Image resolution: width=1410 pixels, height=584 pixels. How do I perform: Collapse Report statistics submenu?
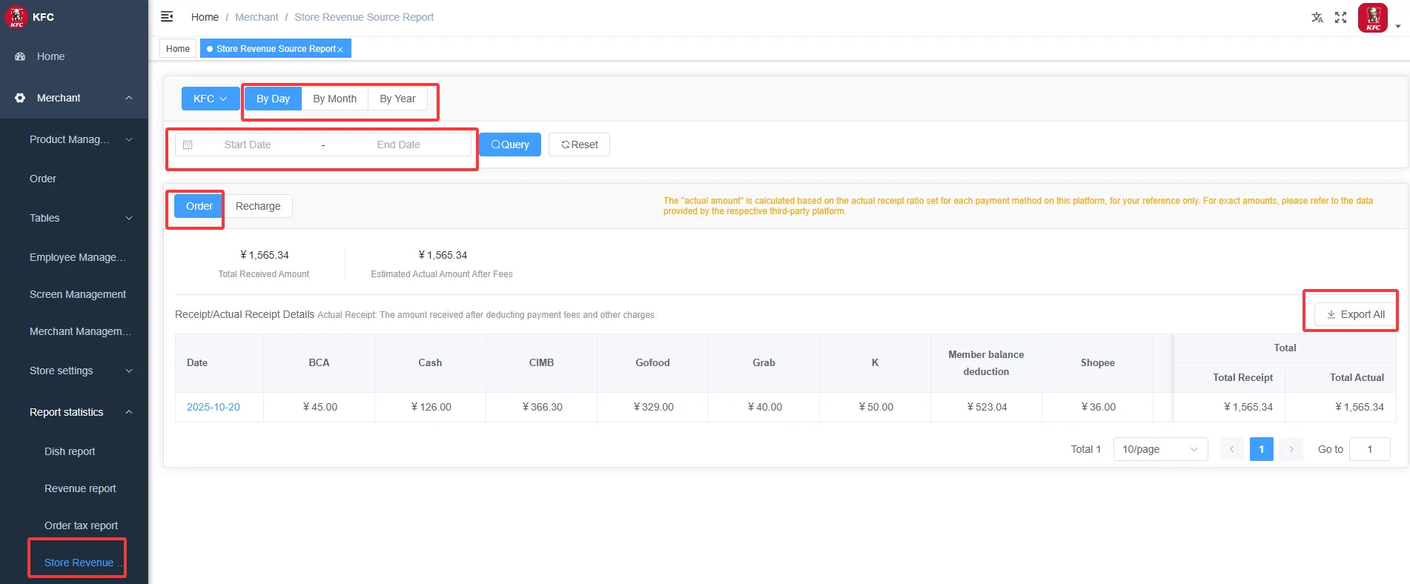pyautogui.click(x=129, y=412)
